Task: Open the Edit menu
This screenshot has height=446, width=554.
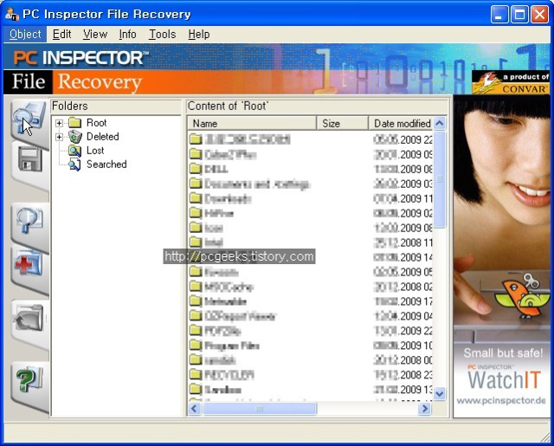Action: 61,35
